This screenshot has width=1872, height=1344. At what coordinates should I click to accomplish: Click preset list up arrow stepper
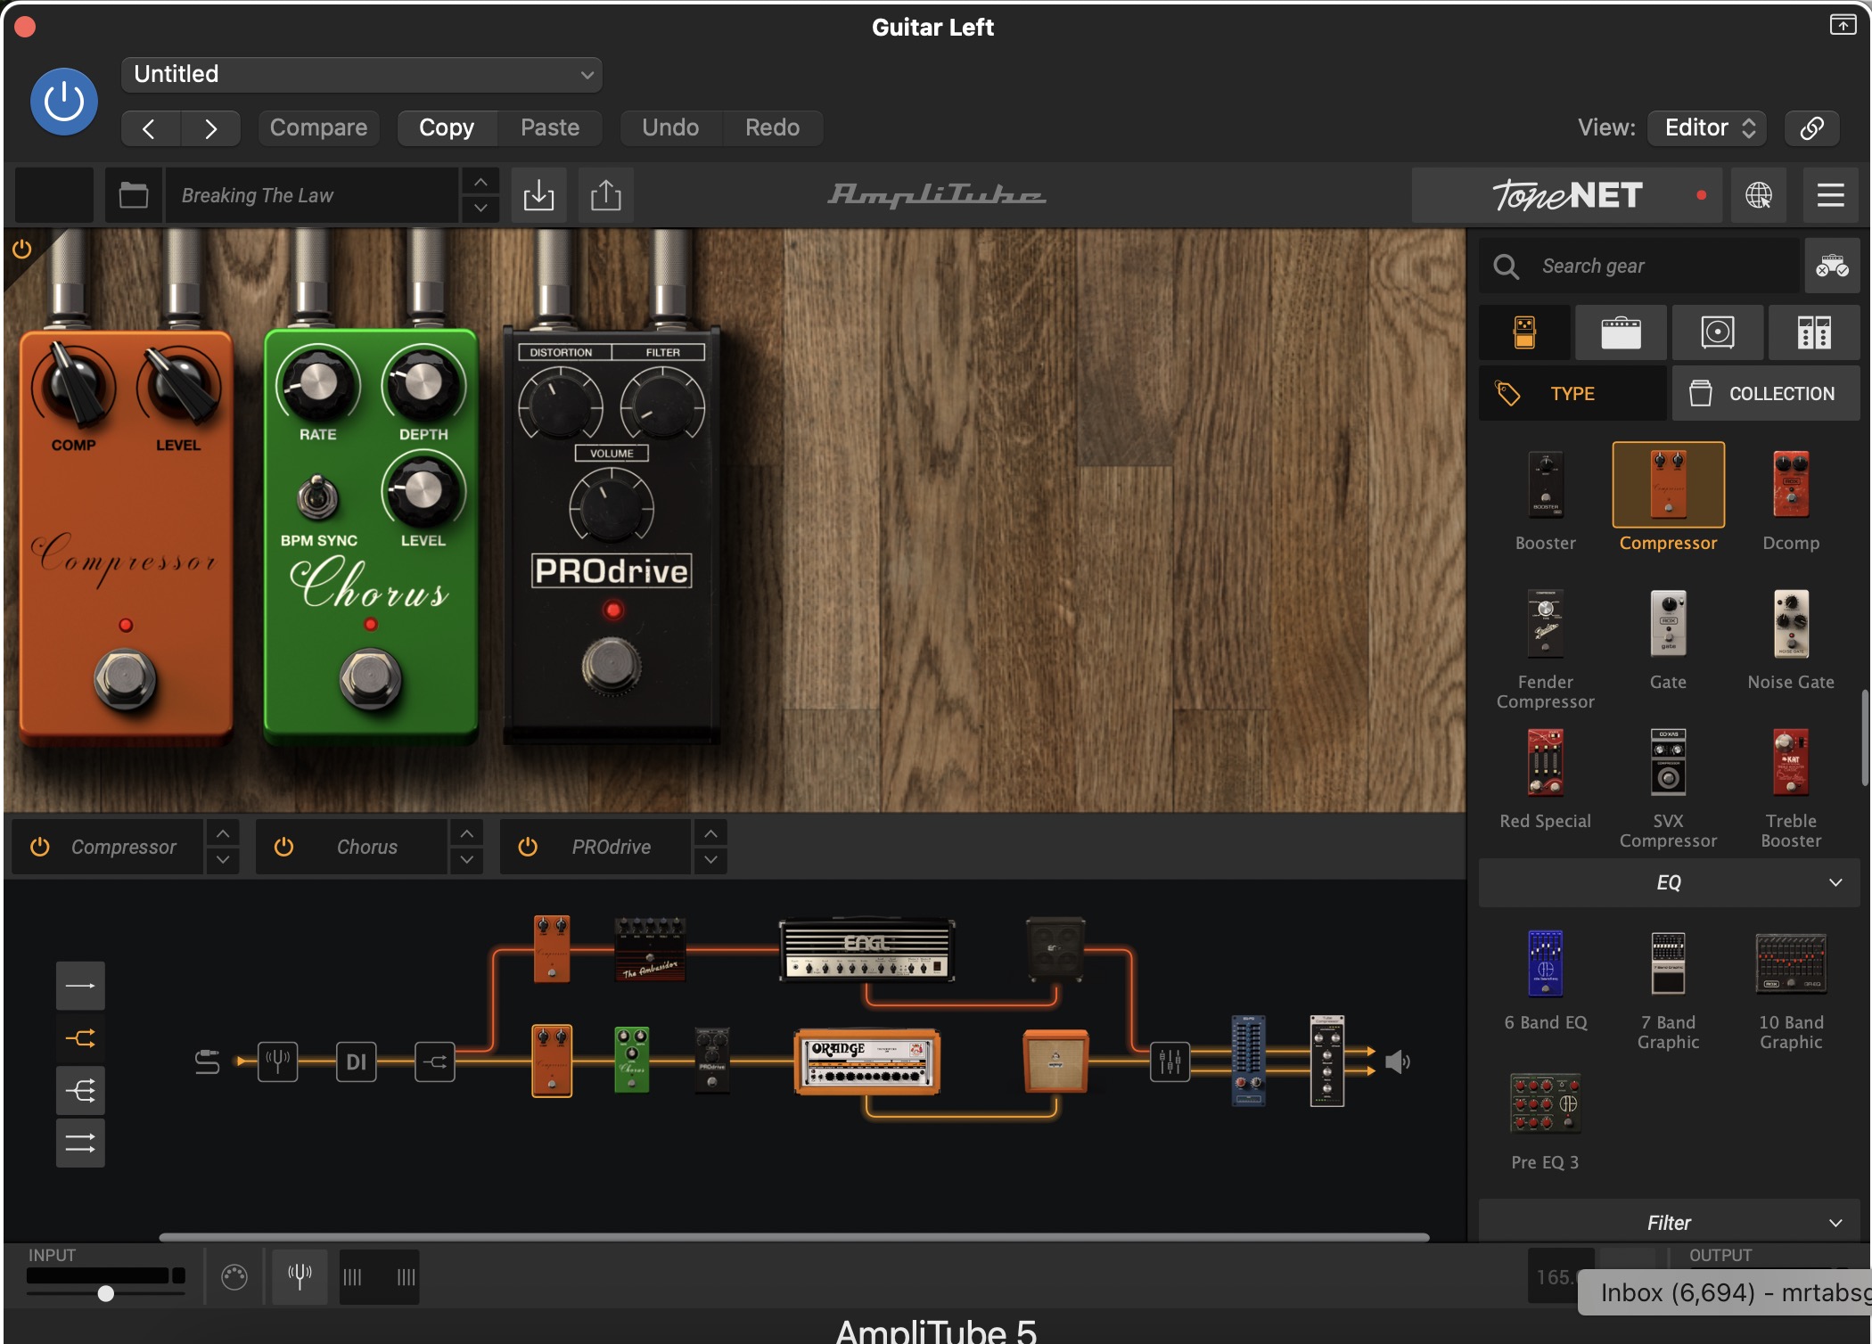480,182
